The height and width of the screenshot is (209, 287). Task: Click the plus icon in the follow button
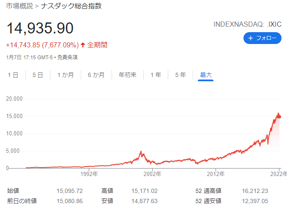[250, 38]
